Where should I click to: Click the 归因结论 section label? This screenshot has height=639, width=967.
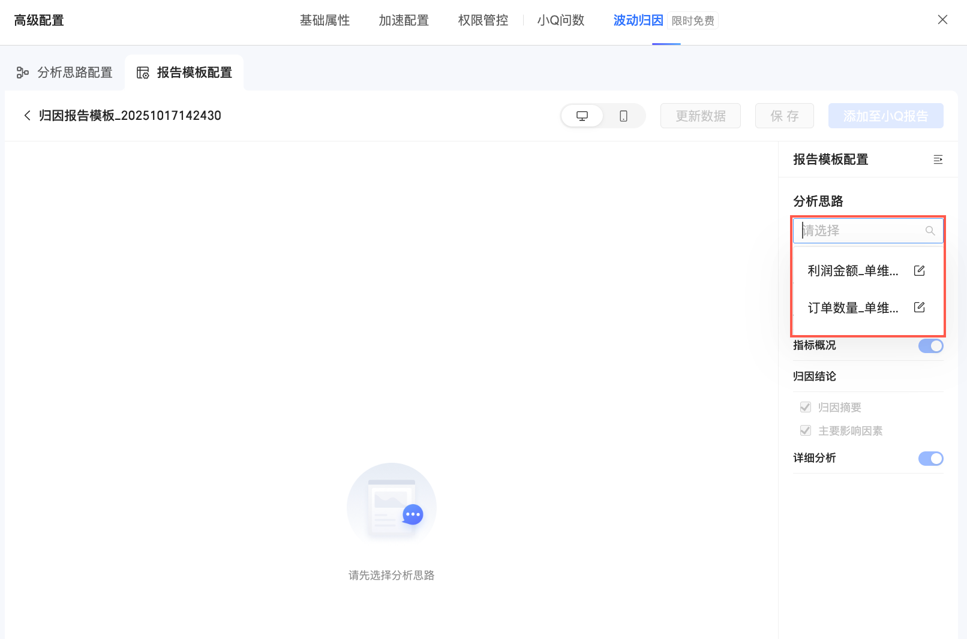815,376
